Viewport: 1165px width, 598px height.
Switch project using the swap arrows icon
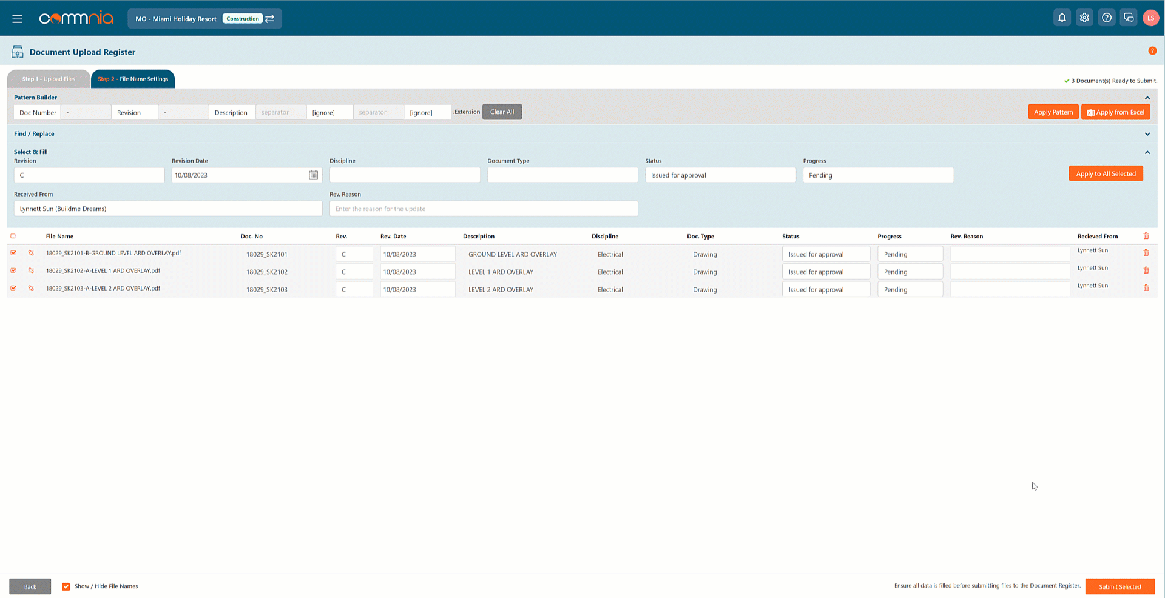pyautogui.click(x=270, y=19)
